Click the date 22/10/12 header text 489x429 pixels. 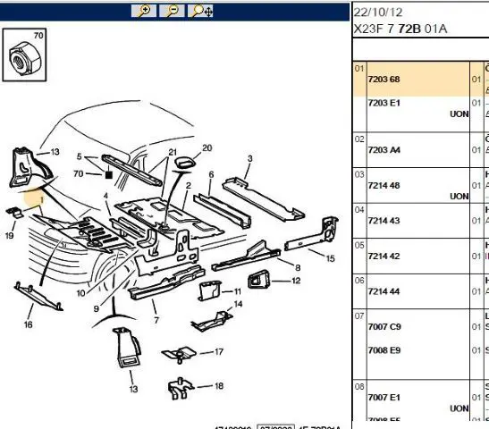tap(378, 13)
